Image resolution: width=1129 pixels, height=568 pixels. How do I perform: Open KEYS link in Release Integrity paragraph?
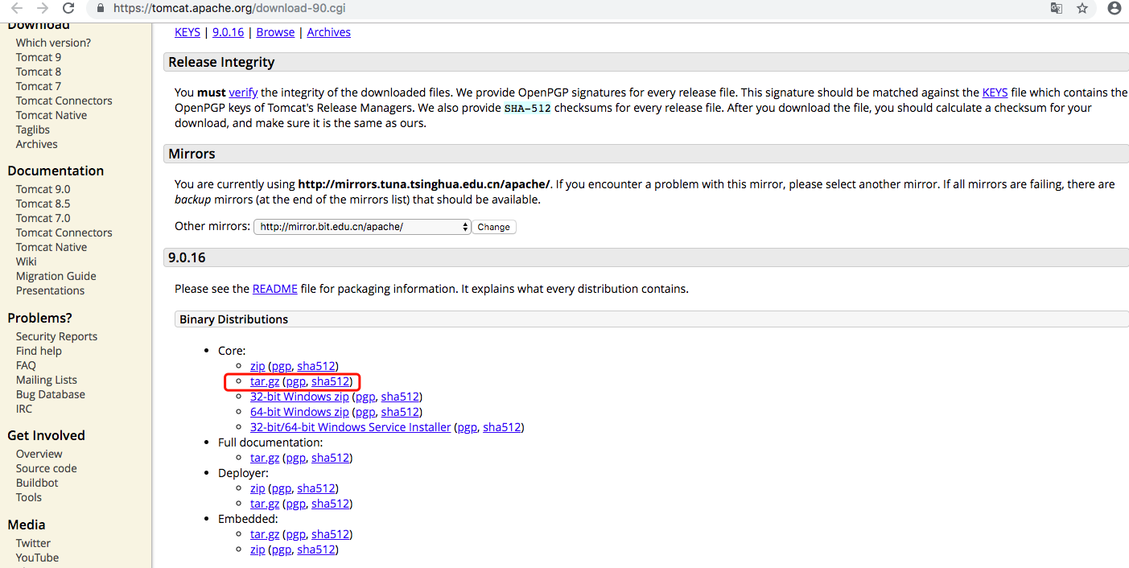click(x=995, y=93)
